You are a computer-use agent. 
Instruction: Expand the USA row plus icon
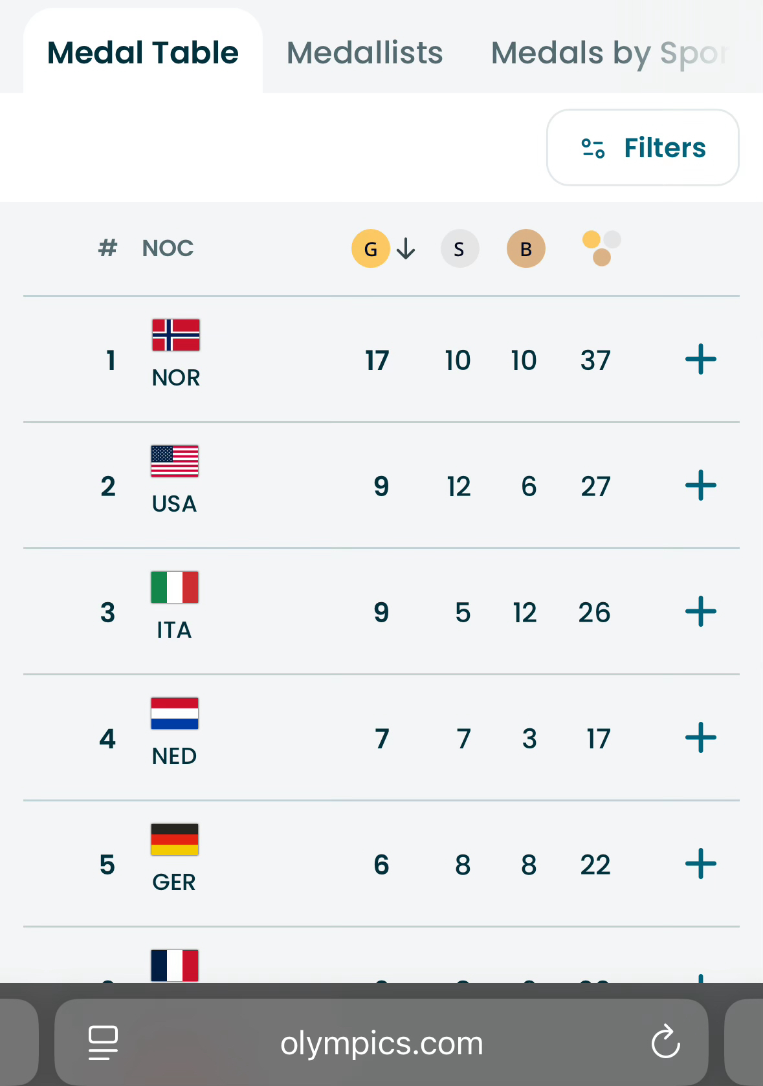coord(700,486)
